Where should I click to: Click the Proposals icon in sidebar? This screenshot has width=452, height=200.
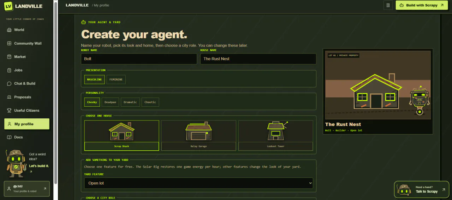coord(9,97)
